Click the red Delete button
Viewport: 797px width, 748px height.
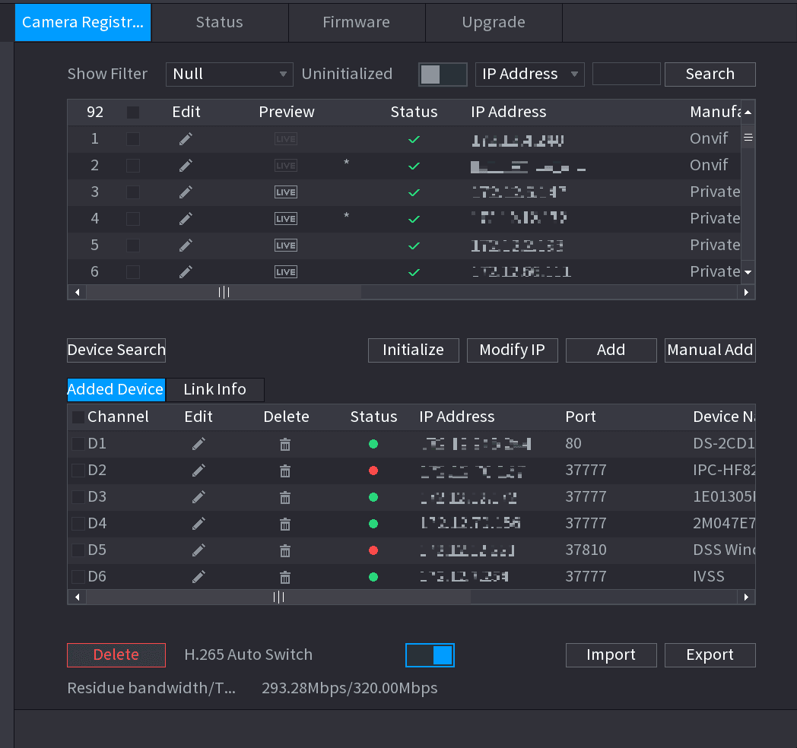click(116, 655)
